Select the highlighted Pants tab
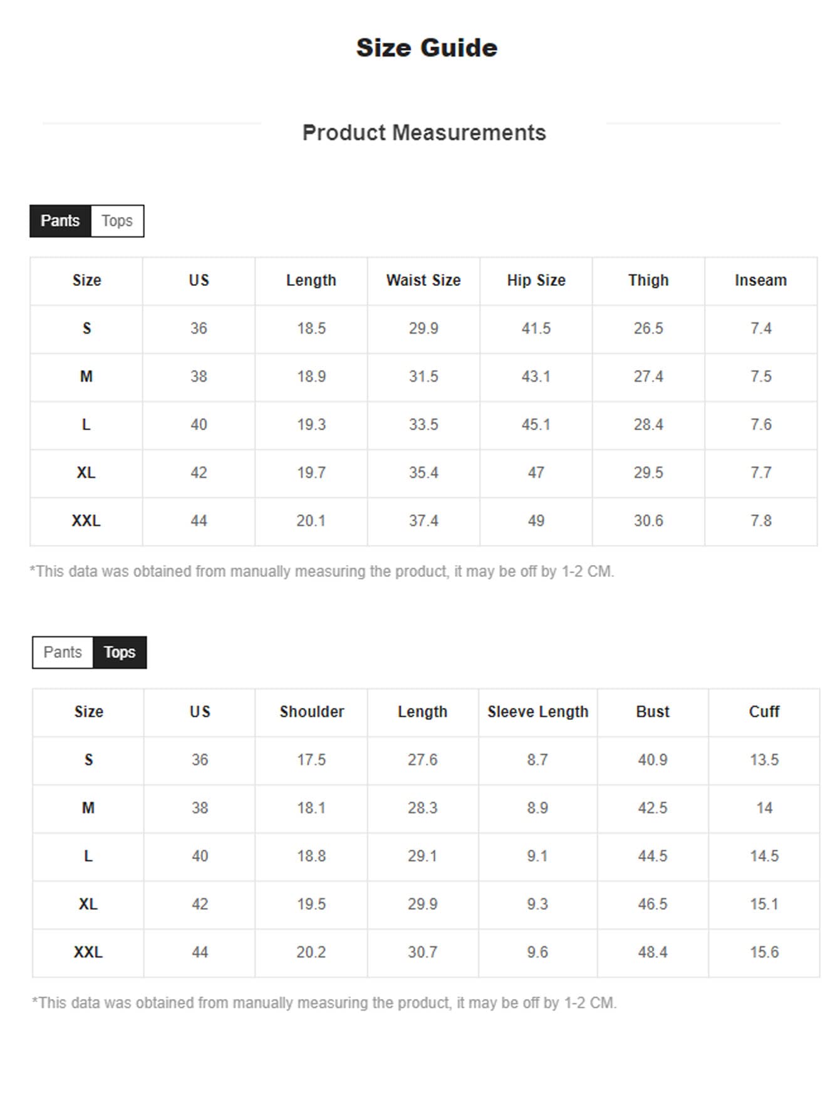This screenshot has height=1120, width=840. pos(60,221)
